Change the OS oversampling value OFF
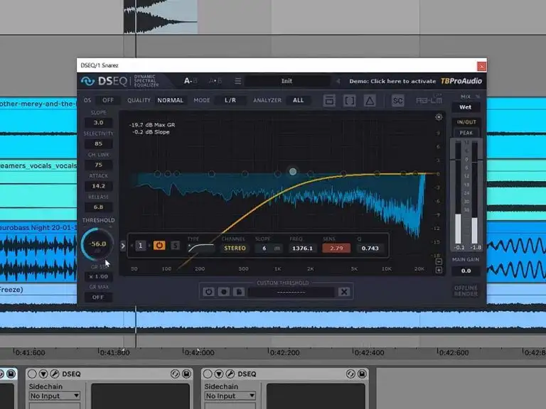 point(108,100)
